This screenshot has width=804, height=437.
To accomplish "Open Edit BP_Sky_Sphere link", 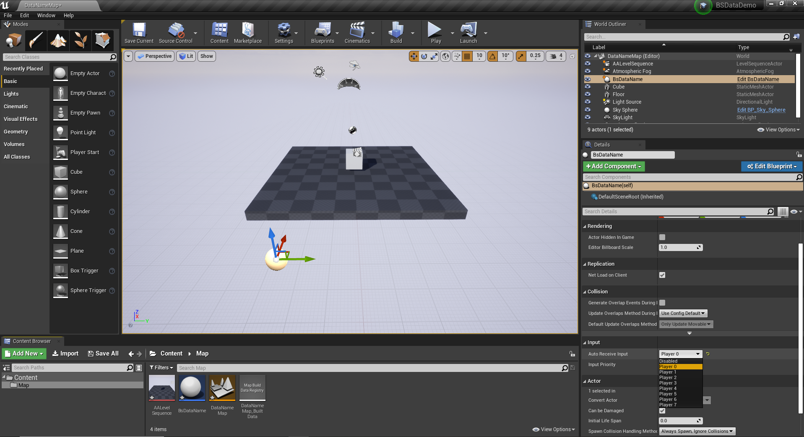I will 761,110.
